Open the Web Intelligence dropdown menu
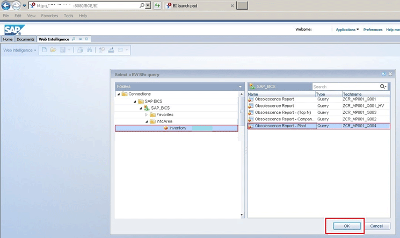The height and width of the screenshot is (238, 400). point(20,50)
